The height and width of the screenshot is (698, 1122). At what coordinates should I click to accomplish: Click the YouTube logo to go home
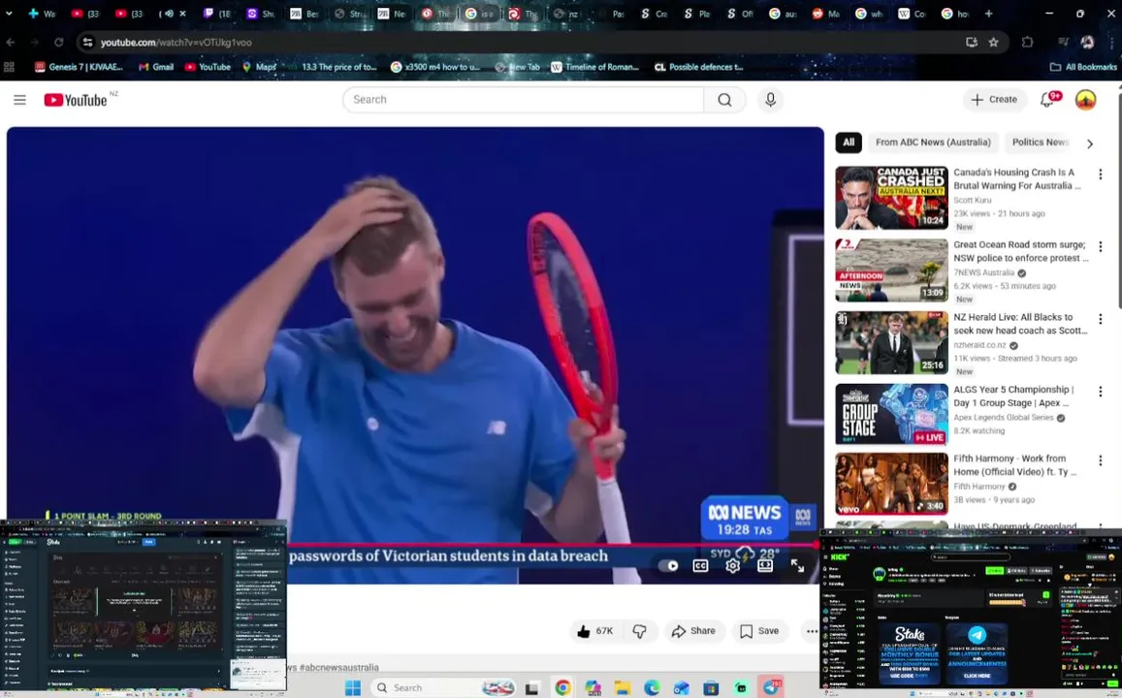75,100
